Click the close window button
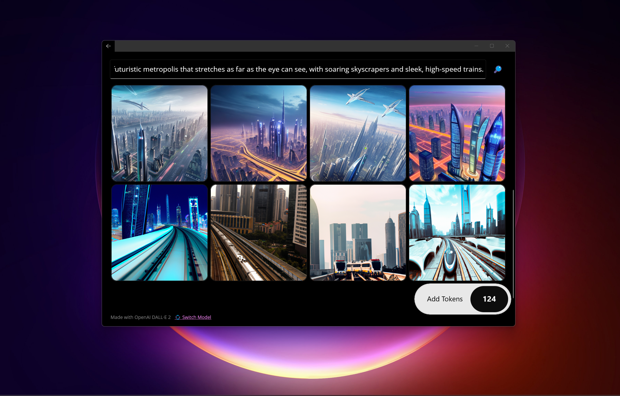The image size is (620, 396). point(507,46)
